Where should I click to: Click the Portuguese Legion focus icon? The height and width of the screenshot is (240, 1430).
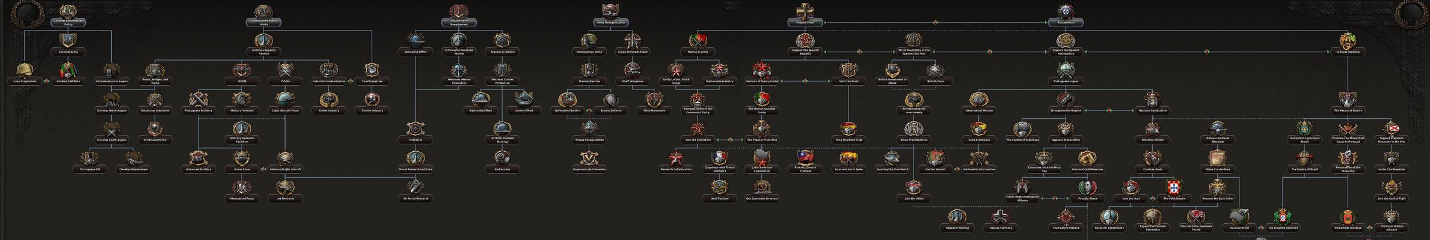1065,70
